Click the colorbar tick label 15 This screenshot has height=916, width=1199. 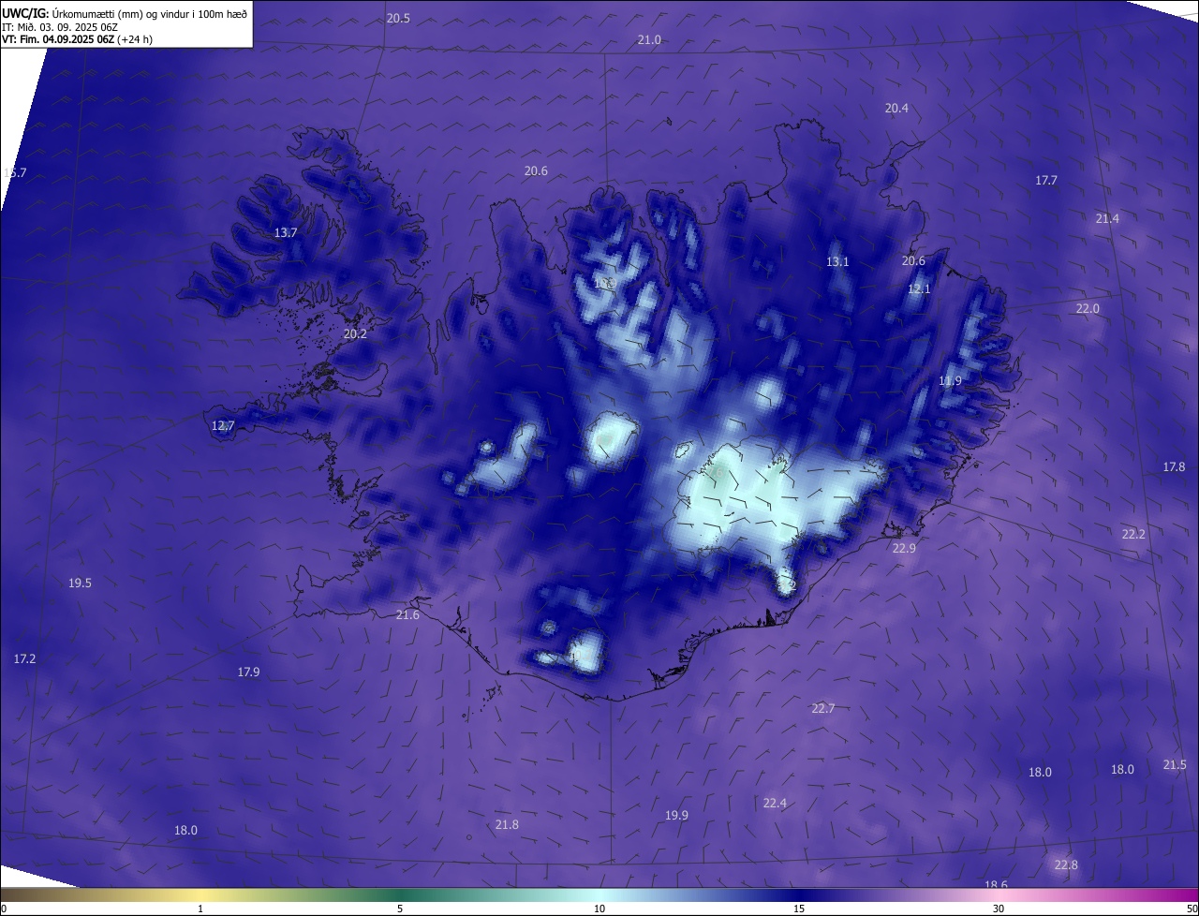point(799,909)
